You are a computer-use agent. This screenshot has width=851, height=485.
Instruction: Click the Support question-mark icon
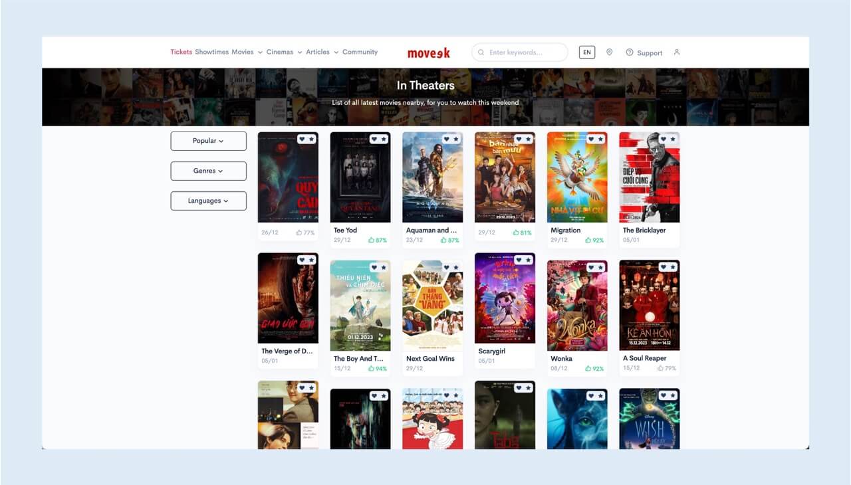click(x=629, y=52)
